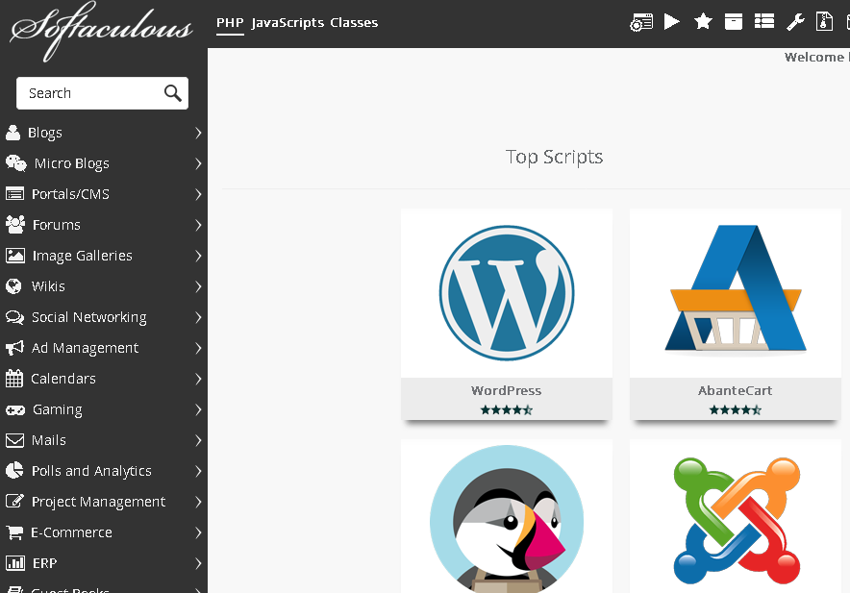Image resolution: width=850 pixels, height=593 pixels.
Task: Click the Portals/CMS category icon
Action: tap(14, 193)
